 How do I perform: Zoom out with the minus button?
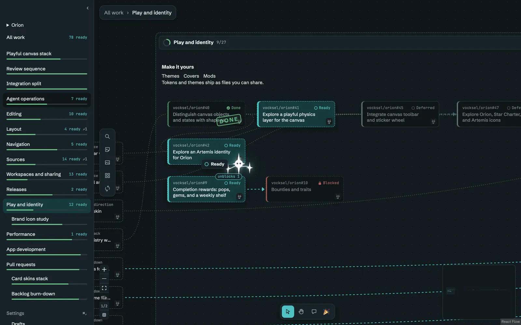[104, 279]
